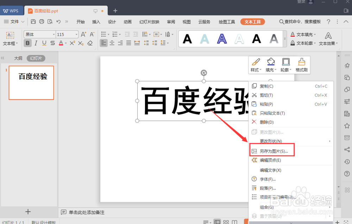352x224 pixels.
Task: Click the Undo arrow icon
Action: tap(58, 21)
